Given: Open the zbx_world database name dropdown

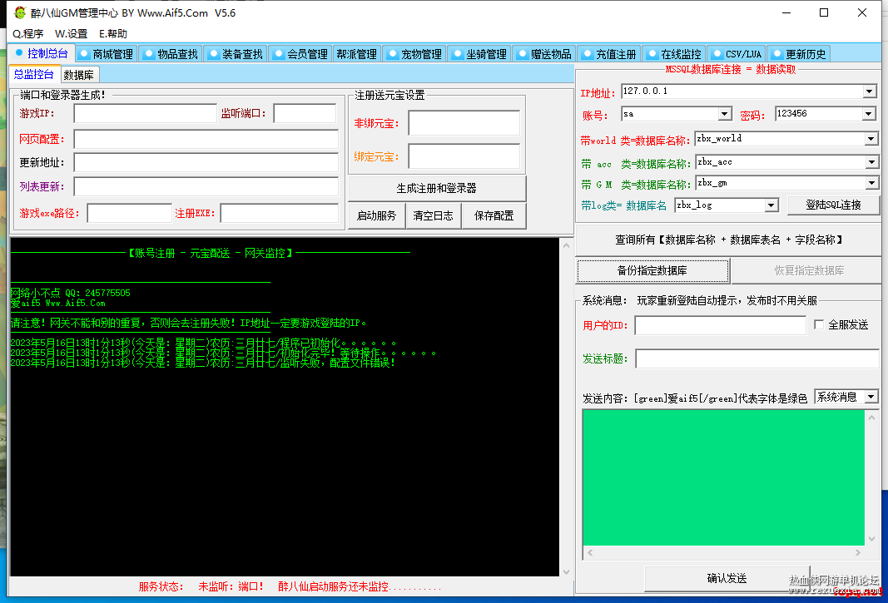Looking at the screenshot, I should click(x=871, y=139).
